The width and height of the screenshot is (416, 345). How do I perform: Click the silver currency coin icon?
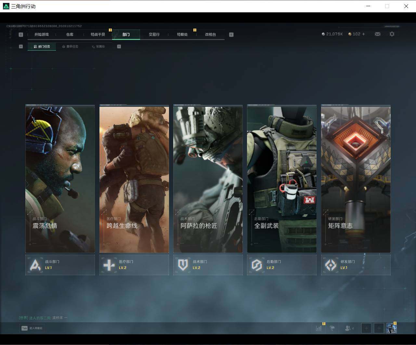point(323,34)
